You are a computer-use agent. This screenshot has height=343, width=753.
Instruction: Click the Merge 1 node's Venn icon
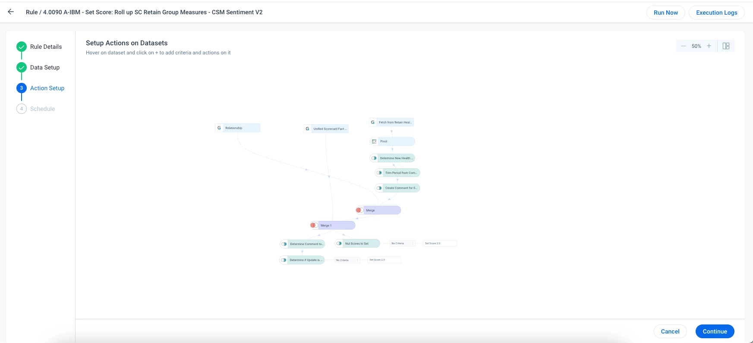coord(314,225)
